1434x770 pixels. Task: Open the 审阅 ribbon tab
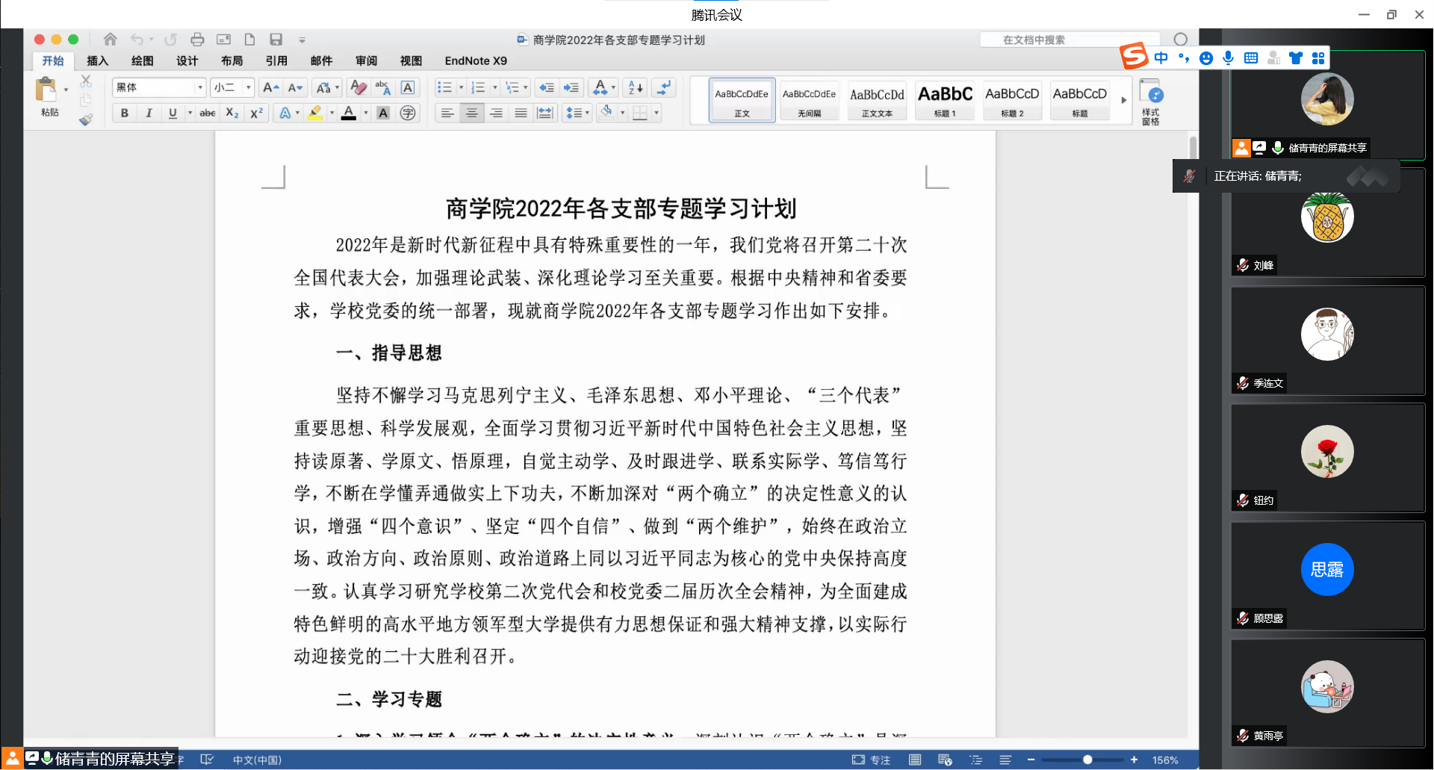[x=367, y=60]
